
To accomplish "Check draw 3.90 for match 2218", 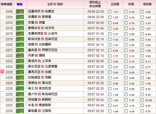I will click(126, 34).
